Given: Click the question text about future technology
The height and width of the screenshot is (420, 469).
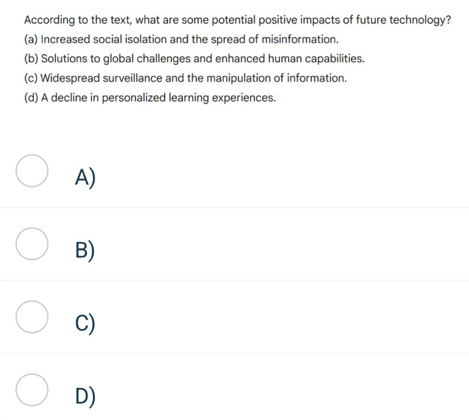Looking at the screenshot, I should click(238, 20).
